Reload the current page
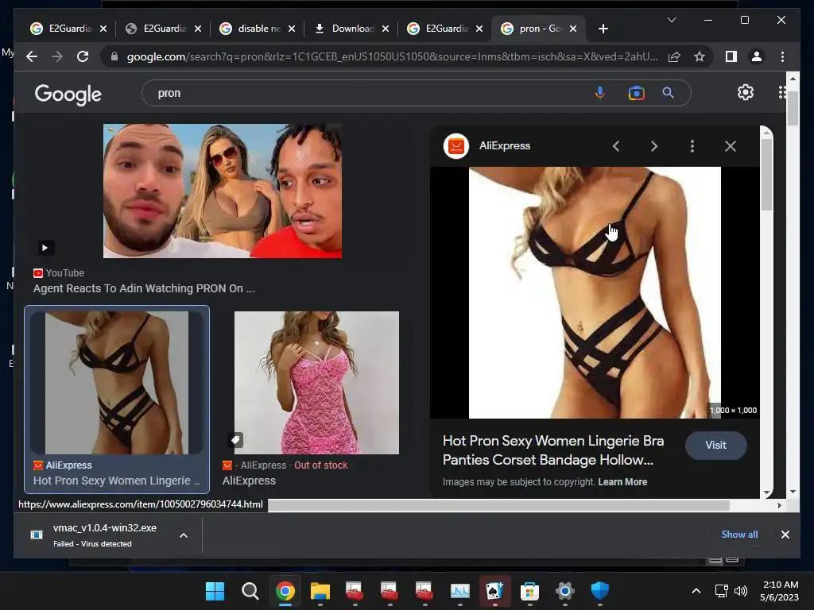 tap(83, 56)
